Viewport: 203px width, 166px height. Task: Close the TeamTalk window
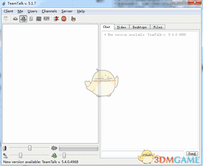coord(195,2)
